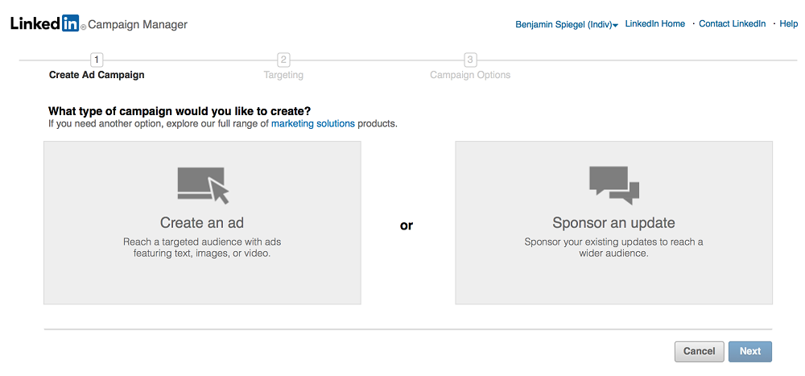Go to the Targeting step label
The image size is (805, 376).
coord(283,75)
